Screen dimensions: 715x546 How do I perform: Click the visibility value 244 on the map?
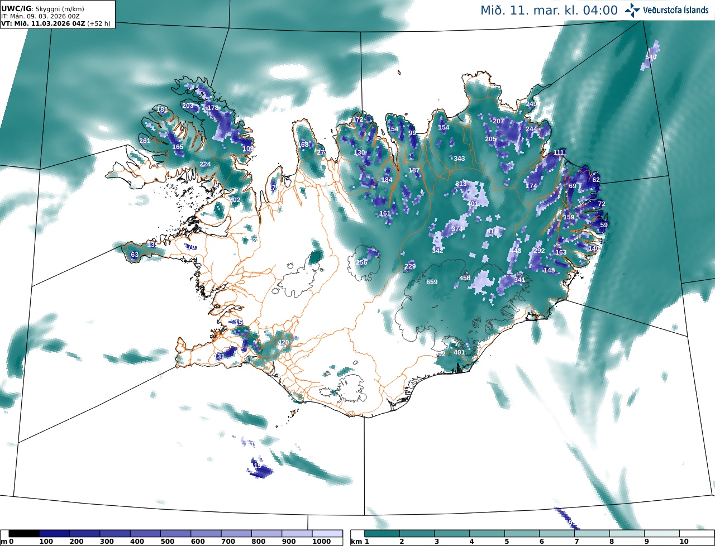(x=531, y=129)
